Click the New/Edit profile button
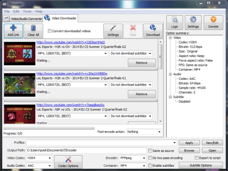The height and width of the screenshot is (171, 228). click(x=212, y=143)
